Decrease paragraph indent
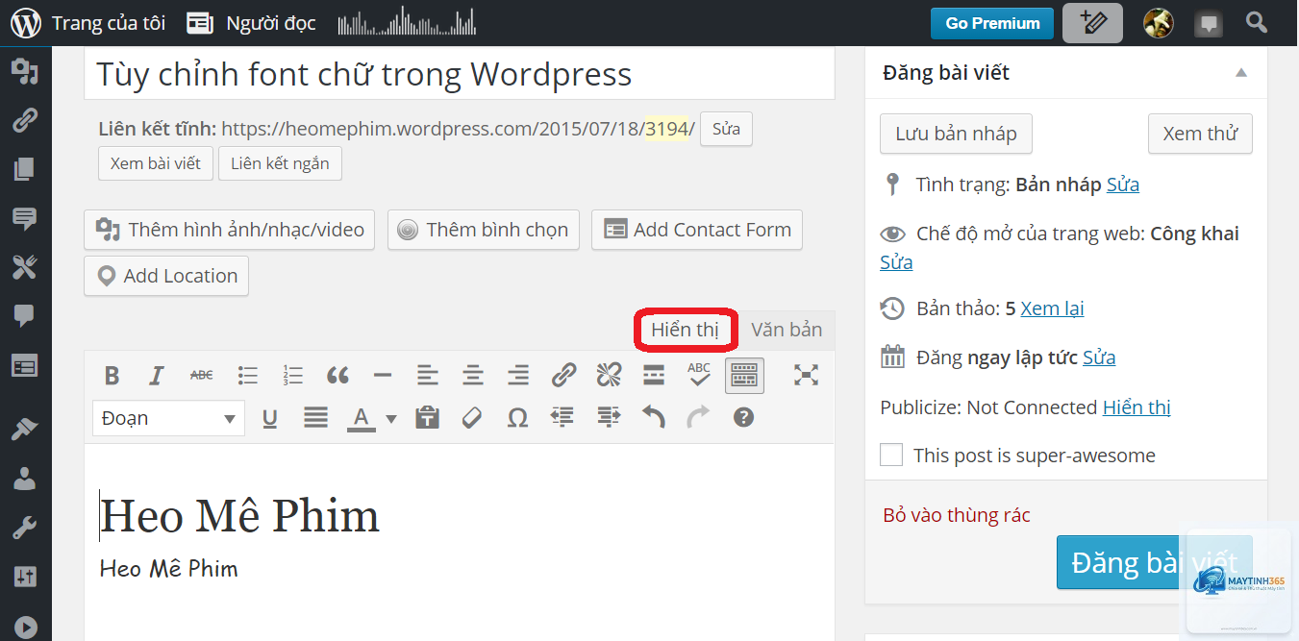1299x641 pixels. (x=562, y=418)
